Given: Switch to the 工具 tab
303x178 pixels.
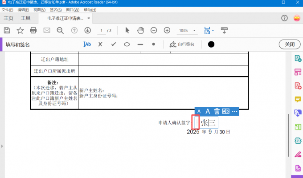Looking at the screenshot, I should [x=25, y=18].
